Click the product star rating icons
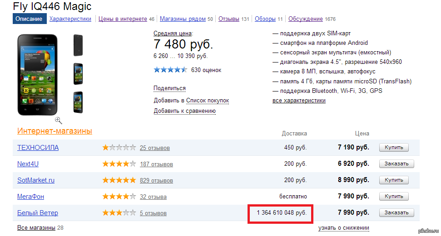 [170, 70]
